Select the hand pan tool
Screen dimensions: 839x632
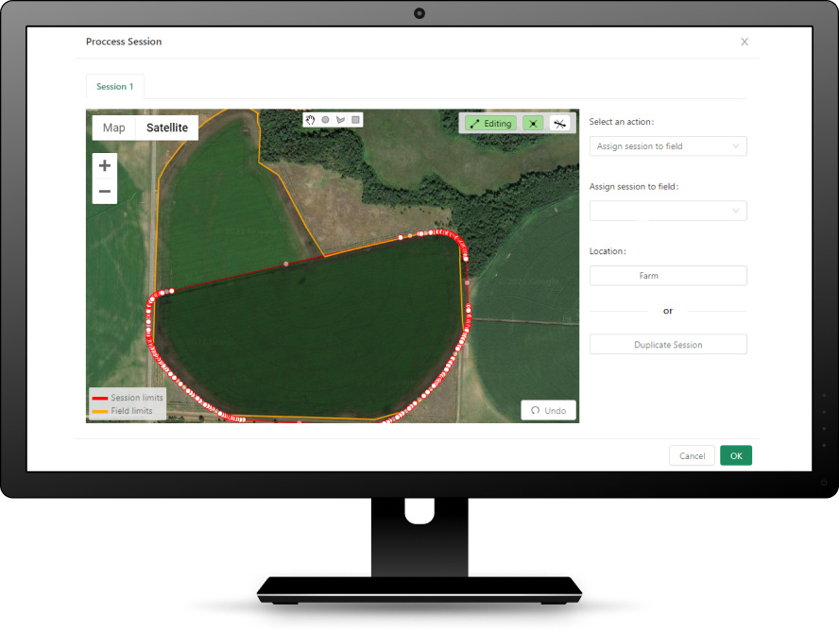(x=310, y=120)
